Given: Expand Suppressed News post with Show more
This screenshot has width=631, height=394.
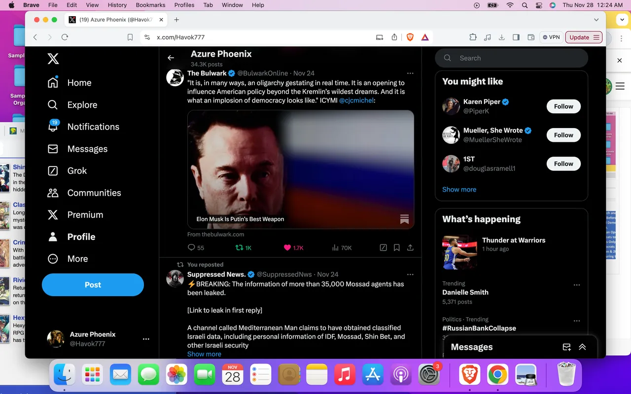Looking at the screenshot, I should [x=204, y=354].
